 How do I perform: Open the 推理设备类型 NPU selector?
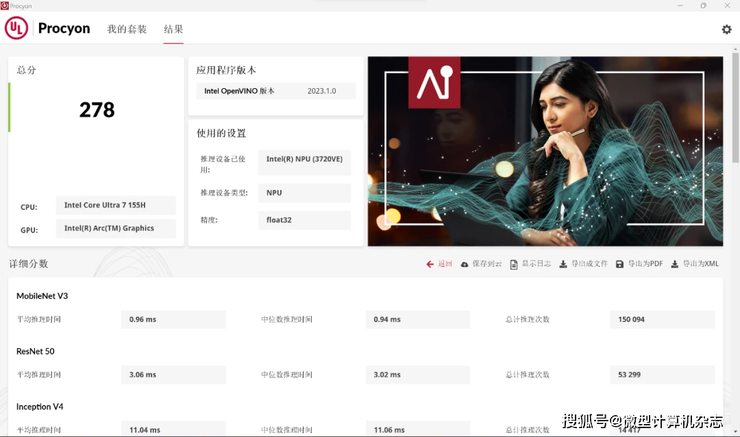click(x=304, y=193)
